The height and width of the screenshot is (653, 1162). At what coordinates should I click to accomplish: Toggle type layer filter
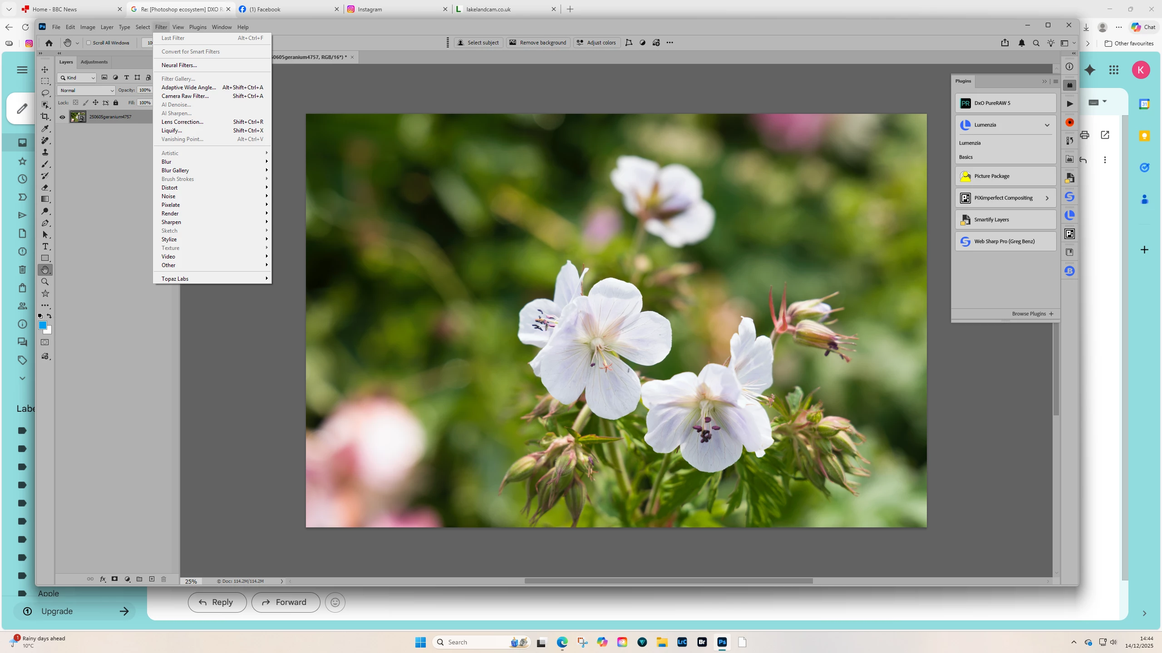click(126, 78)
